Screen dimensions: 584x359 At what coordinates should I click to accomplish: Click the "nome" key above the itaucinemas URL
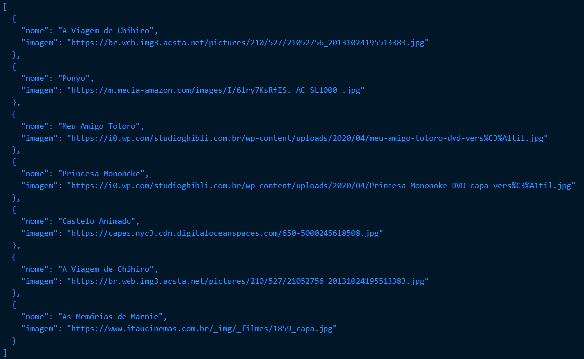point(35,317)
